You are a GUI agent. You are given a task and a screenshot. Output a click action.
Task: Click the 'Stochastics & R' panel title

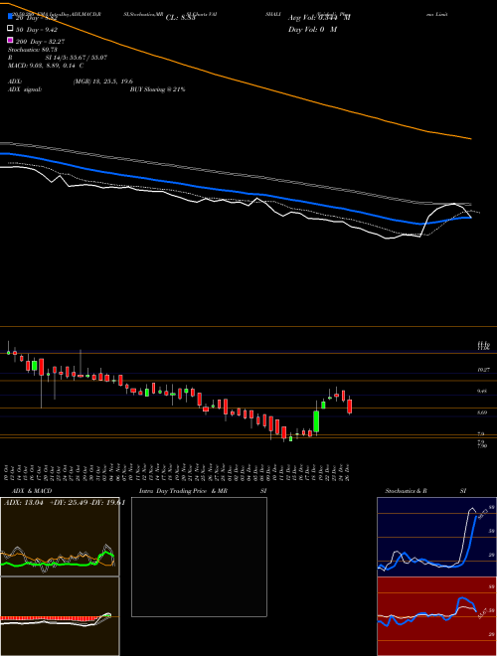point(406,491)
